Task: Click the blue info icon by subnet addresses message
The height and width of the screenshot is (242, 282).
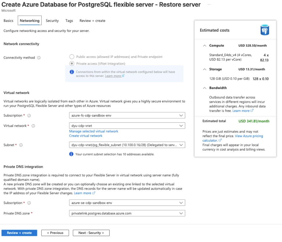Action: (x=71, y=154)
